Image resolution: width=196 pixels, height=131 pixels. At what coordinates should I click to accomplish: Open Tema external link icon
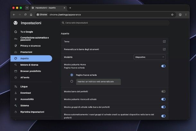[x=164, y=42]
